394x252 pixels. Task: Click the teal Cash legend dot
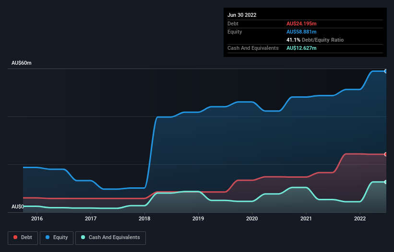[x=83, y=237]
